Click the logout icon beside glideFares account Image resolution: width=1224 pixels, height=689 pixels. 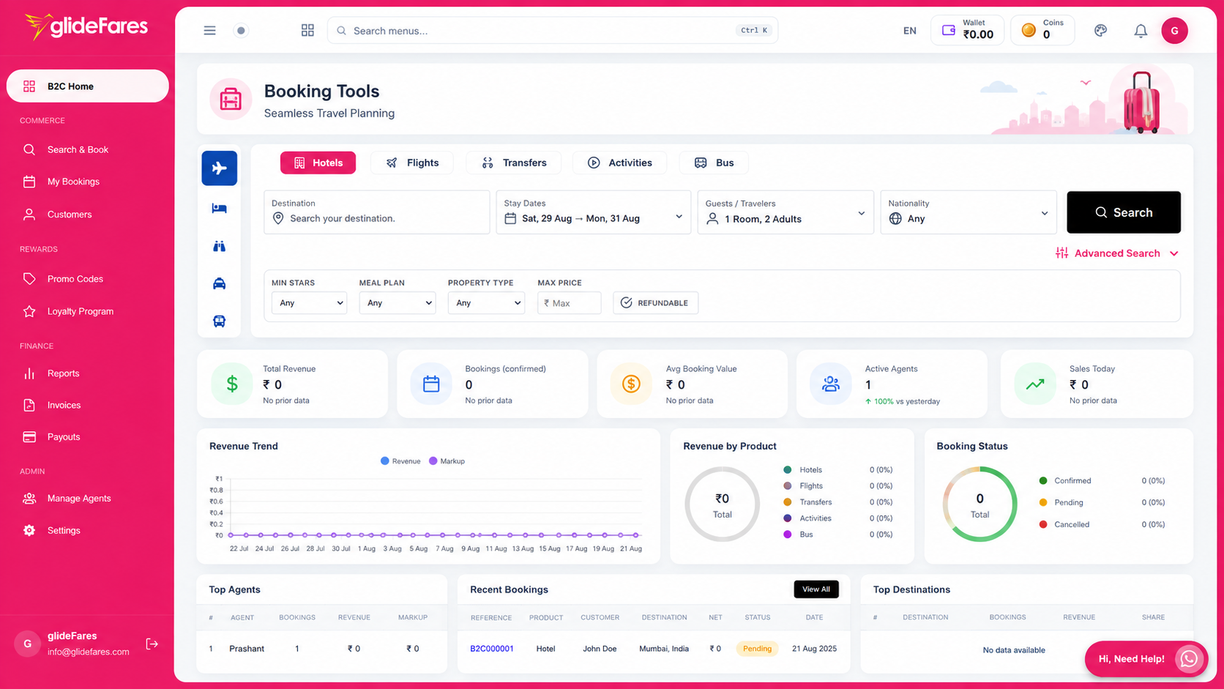pos(152,644)
